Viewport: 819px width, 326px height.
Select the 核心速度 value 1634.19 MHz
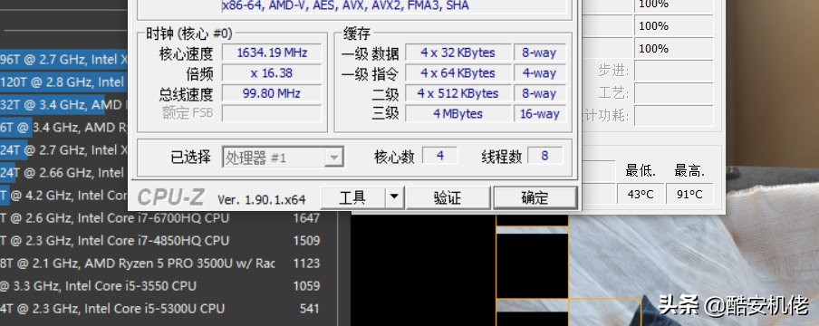tap(272, 53)
